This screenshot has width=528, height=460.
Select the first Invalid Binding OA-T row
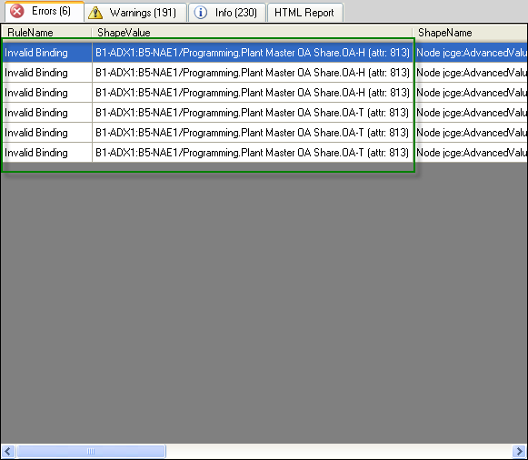pyautogui.click(x=264, y=113)
